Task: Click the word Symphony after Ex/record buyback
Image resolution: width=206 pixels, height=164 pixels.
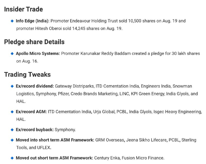Action: coord(65,130)
